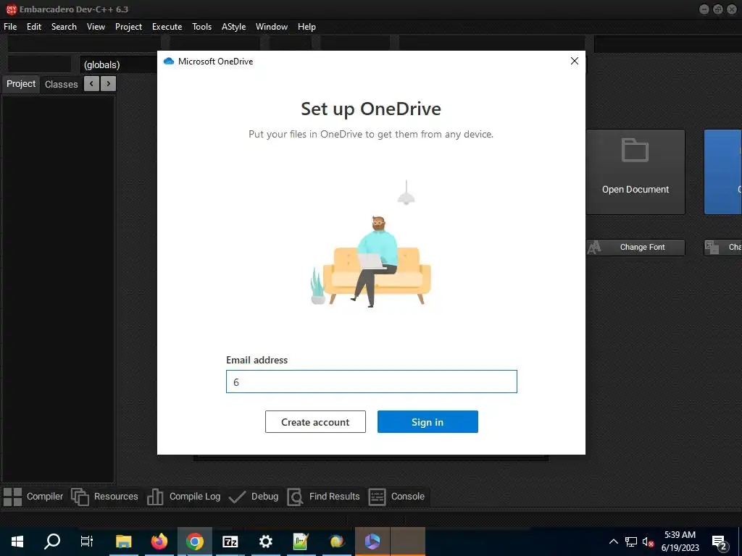742x556 pixels.
Task: Click the network icon in system tray
Action: (x=631, y=542)
